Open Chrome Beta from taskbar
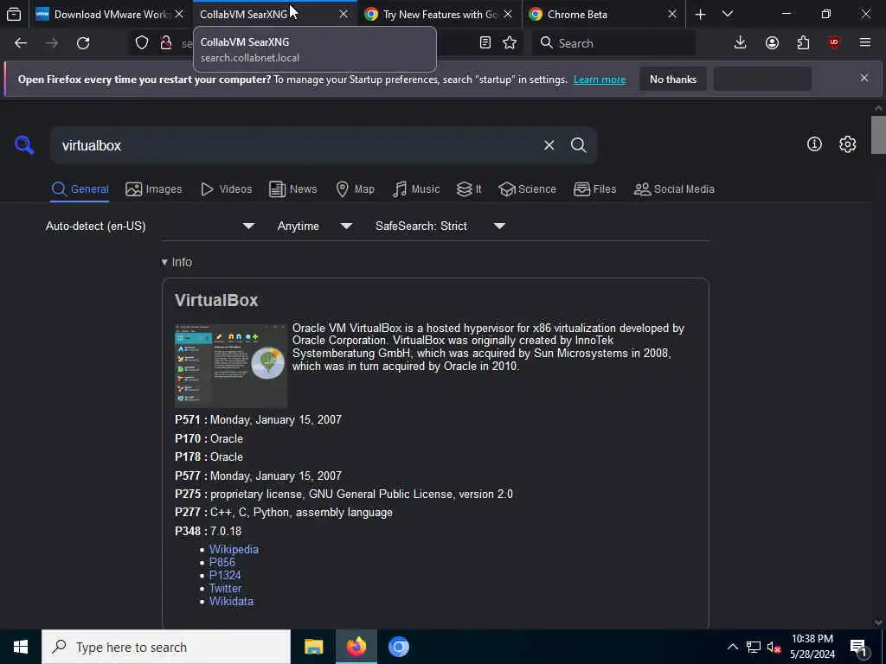This screenshot has height=664, width=886. tap(398, 647)
